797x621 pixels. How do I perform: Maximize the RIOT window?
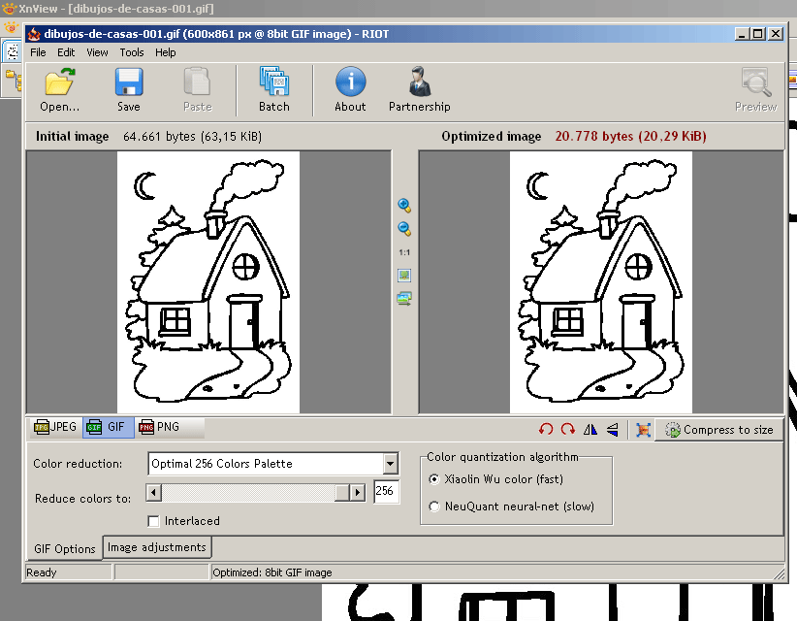tap(758, 34)
